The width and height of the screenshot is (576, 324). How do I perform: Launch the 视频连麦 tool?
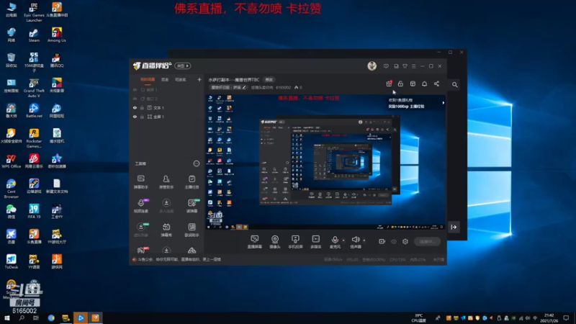pos(140,206)
